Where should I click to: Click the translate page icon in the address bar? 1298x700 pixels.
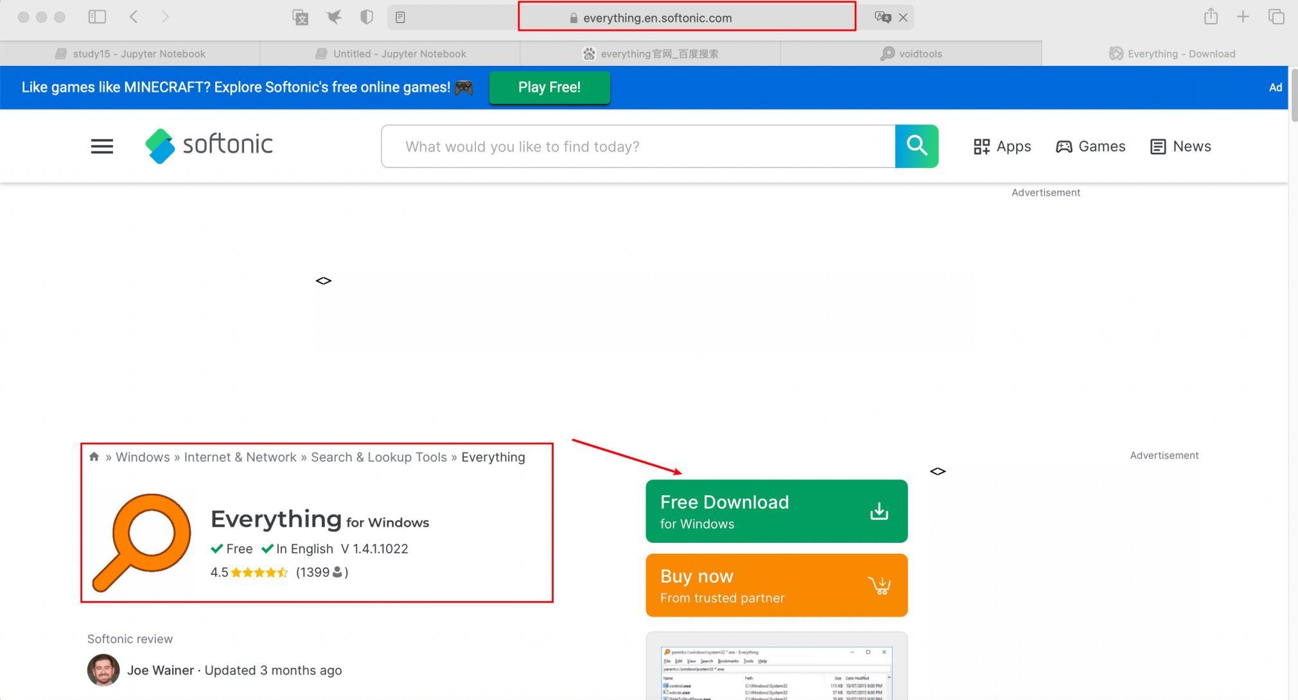coord(882,17)
